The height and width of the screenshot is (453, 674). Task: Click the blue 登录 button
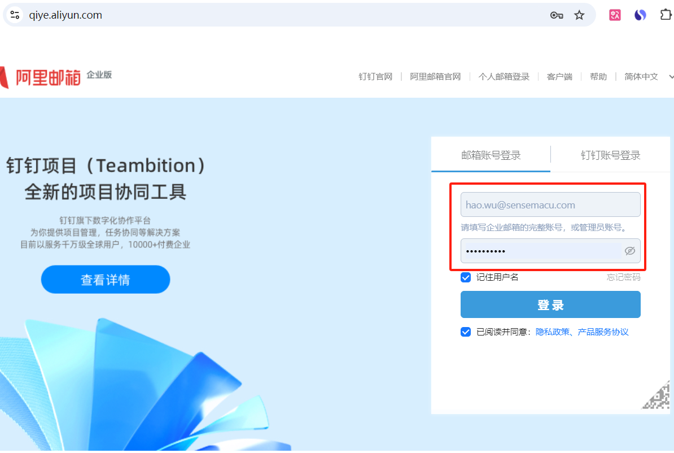(550, 304)
